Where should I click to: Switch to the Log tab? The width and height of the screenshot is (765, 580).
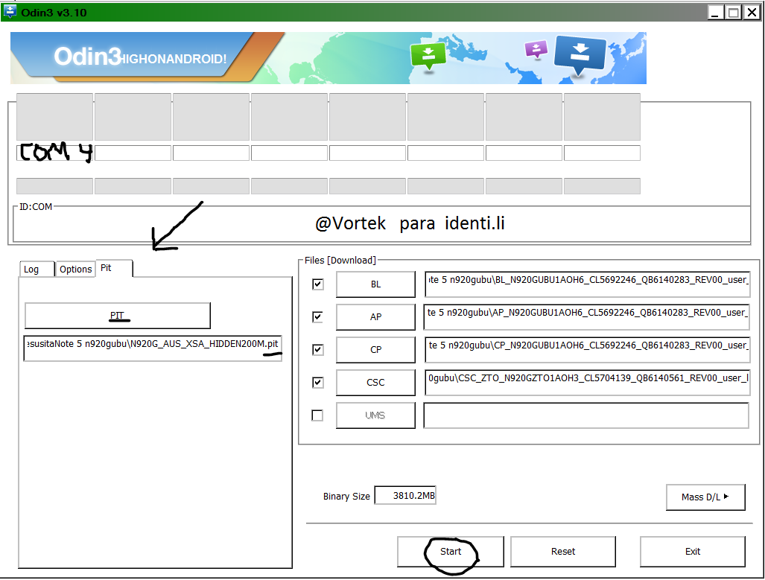36,270
